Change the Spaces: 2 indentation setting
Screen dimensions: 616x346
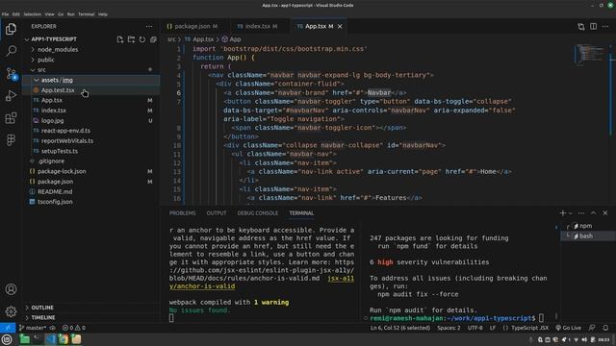coord(449,328)
